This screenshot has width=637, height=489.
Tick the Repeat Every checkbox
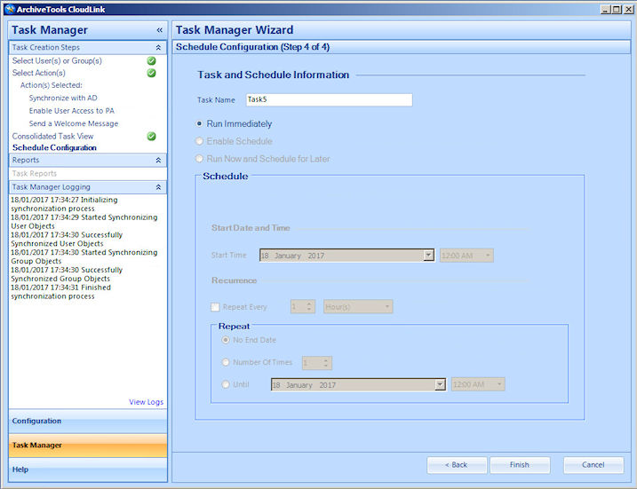pyautogui.click(x=215, y=307)
